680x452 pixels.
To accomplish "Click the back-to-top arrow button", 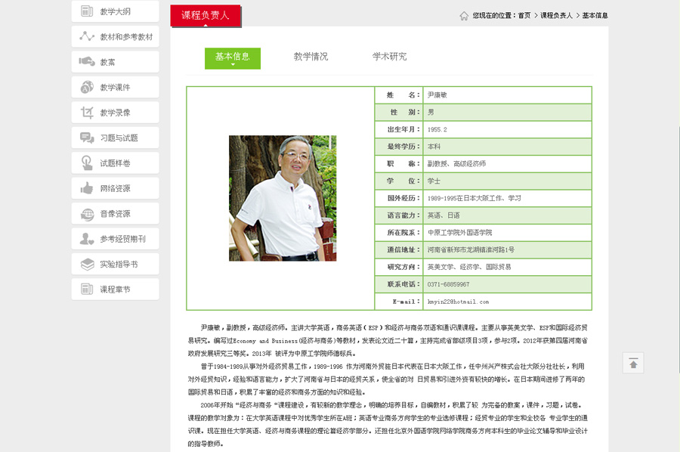I will tap(633, 363).
